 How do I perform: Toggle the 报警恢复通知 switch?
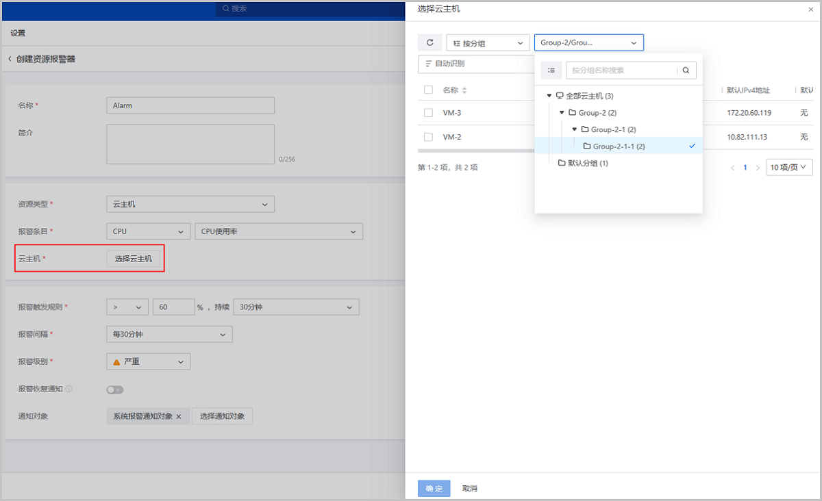pos(114,389)
